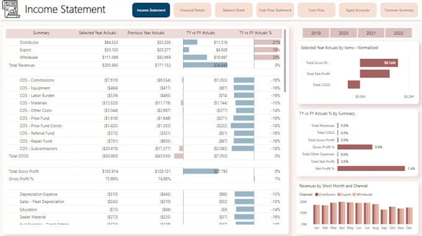The image size is (422, 236).
Task: Click the Net Profit % 1.6% bar
Action: (x=371, y=168)
